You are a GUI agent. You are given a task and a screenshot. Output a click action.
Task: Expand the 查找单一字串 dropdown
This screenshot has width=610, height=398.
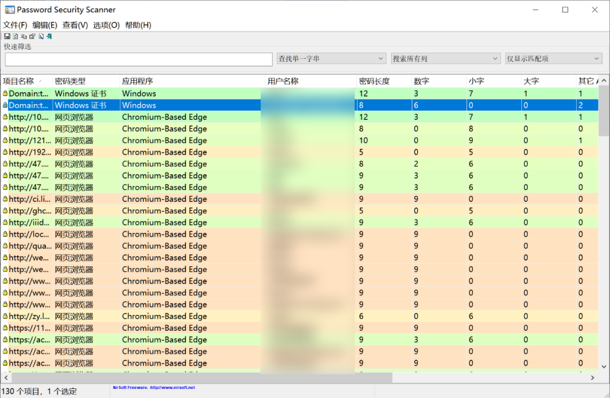coord(381,59)
